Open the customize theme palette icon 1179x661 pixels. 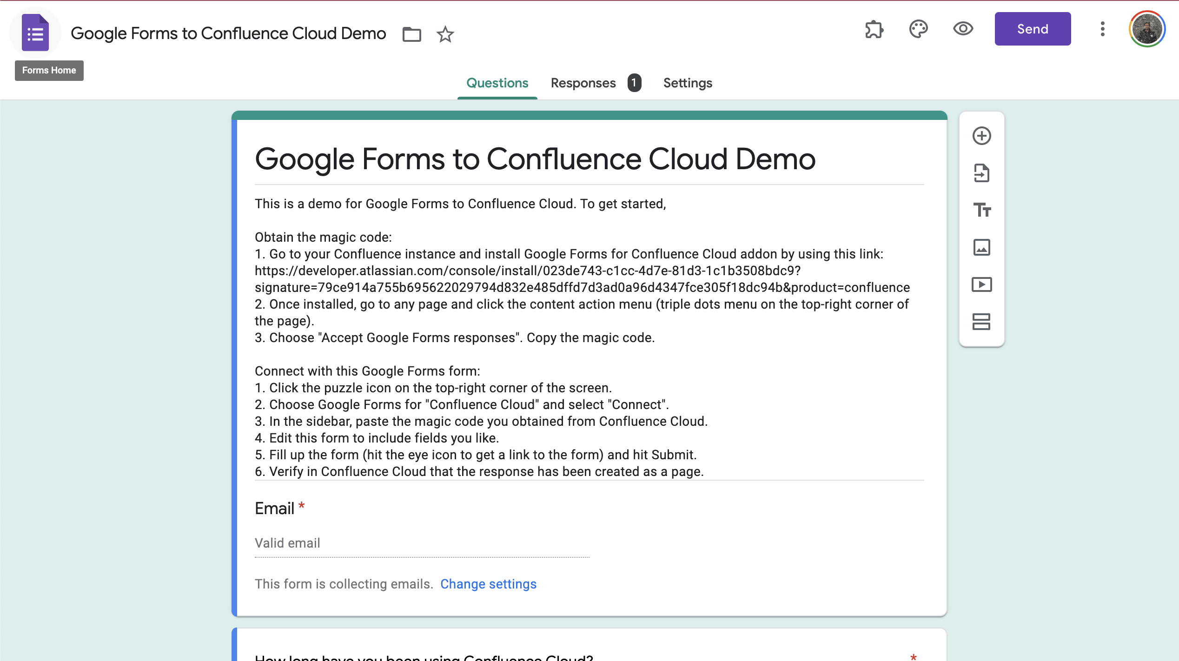click(918, 29)
